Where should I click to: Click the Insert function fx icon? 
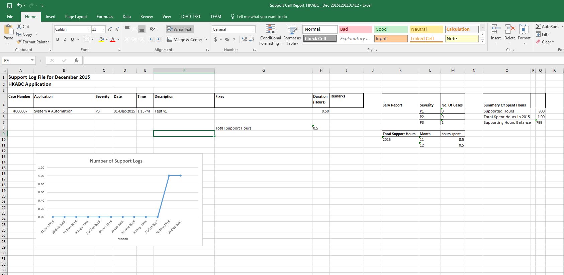click(x=76, y=60)
